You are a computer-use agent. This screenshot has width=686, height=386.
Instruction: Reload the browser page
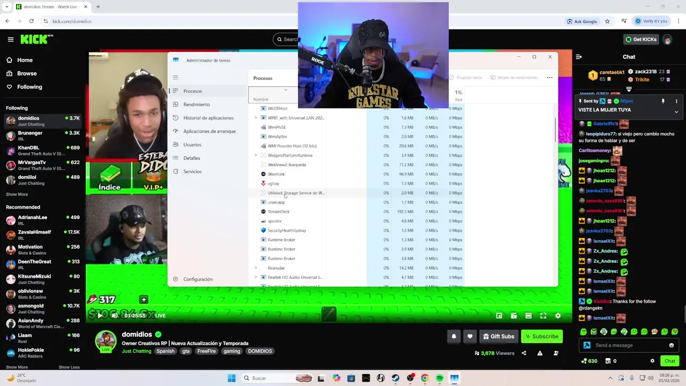click(32, 21)
